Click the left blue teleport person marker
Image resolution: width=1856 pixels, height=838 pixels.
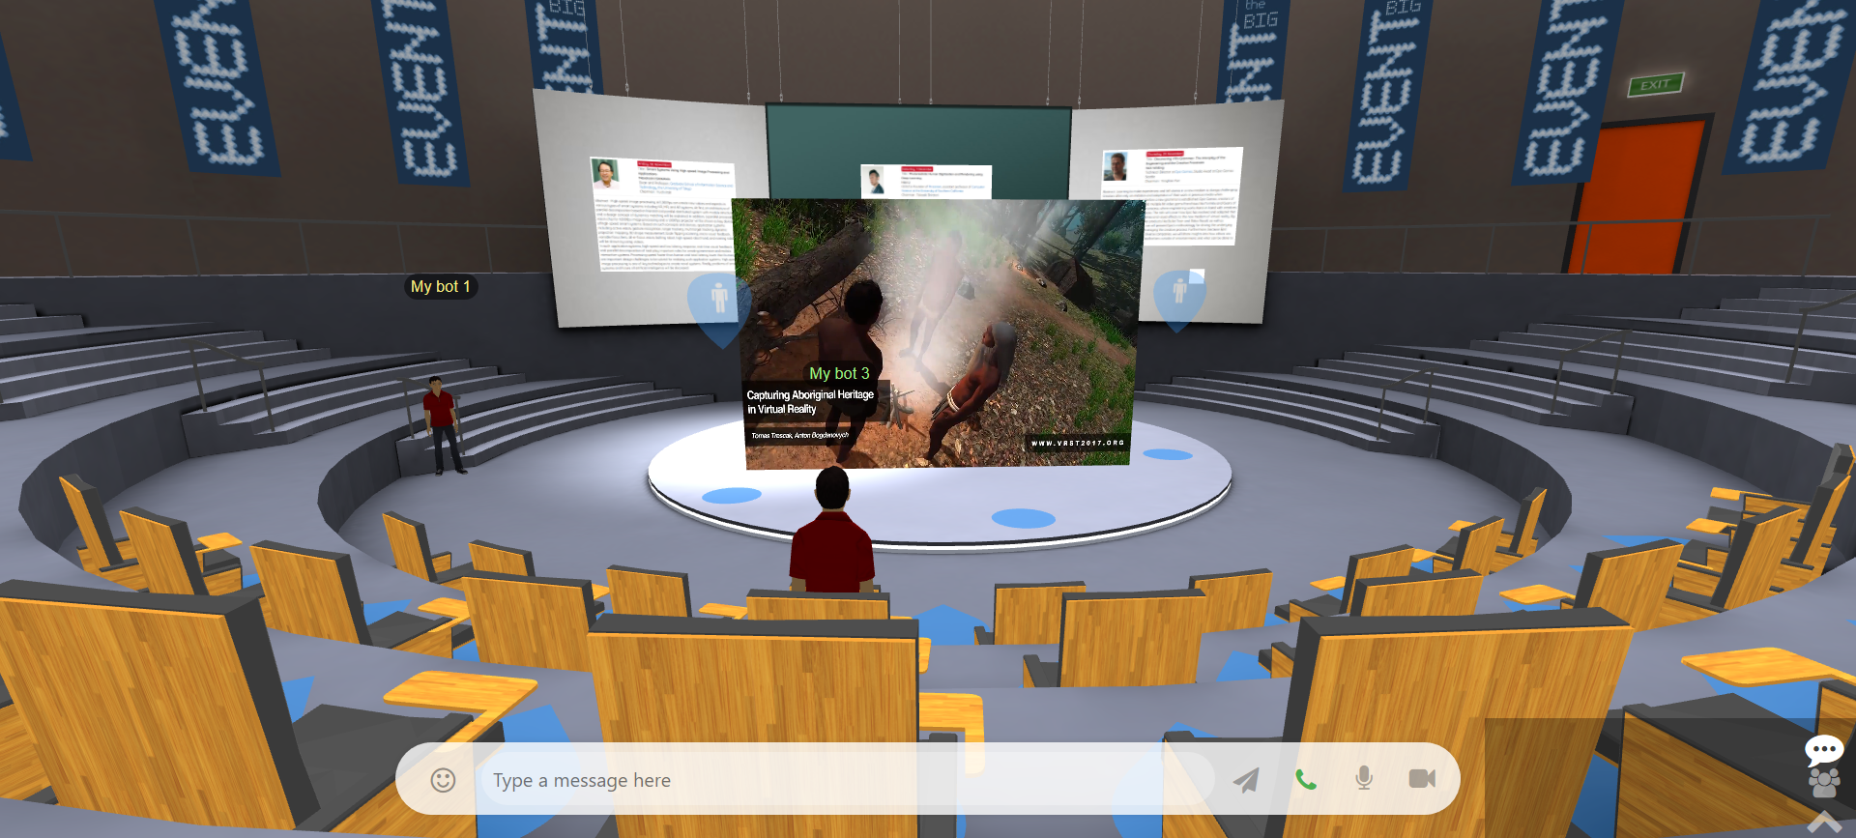pos(719,309)
